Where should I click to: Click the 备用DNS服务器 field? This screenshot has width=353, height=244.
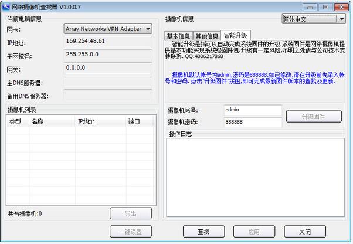[x=108, y=95]
